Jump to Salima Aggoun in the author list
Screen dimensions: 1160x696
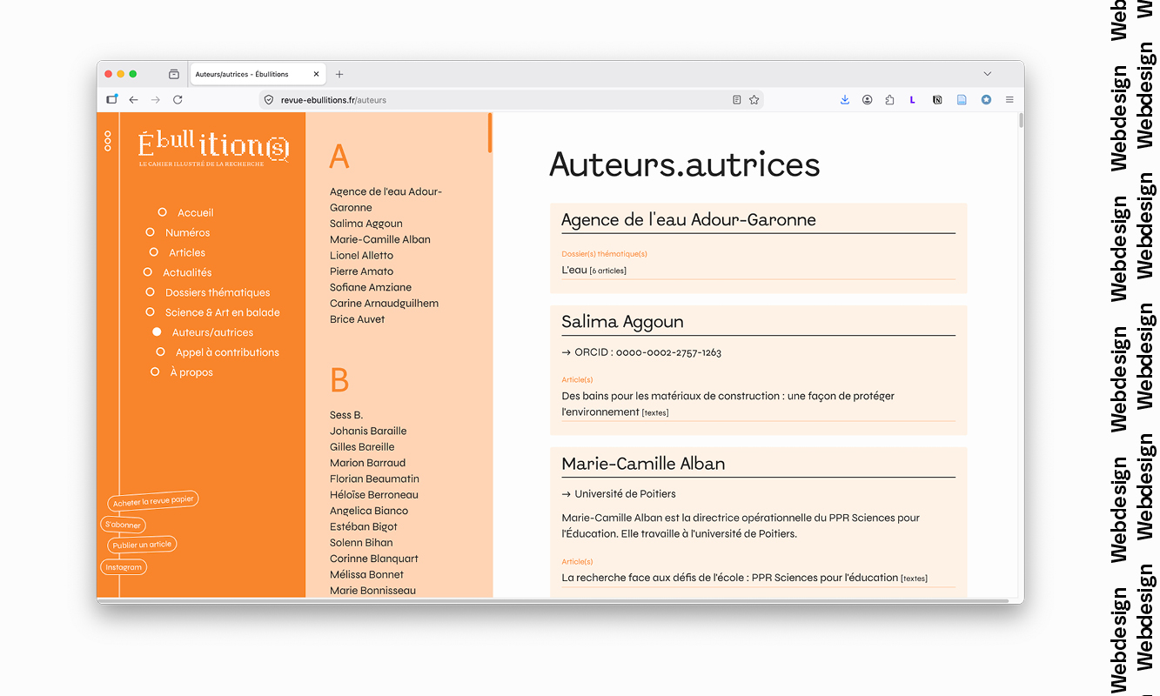click(x=366, y=224)
